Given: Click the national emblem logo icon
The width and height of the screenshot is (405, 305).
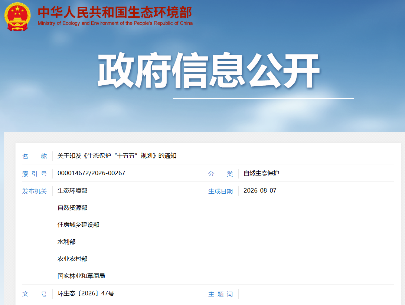Looking at the screenshot, I should [17, 17].
